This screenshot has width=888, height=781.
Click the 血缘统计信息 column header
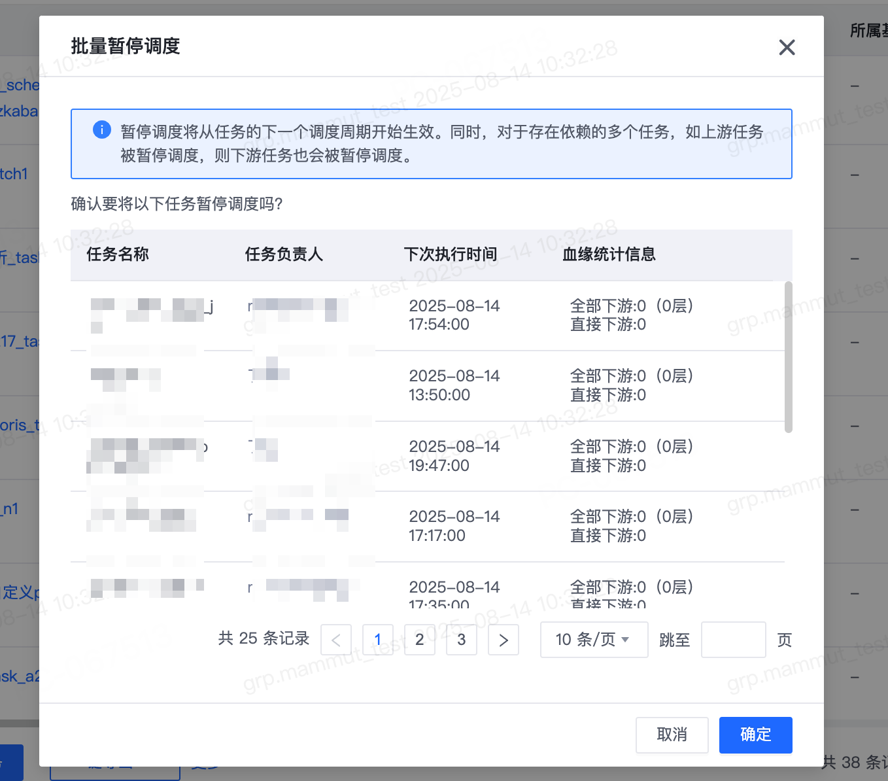609,254
